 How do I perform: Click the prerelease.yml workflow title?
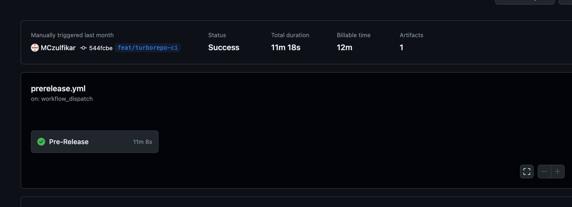(x=58, y=89)
